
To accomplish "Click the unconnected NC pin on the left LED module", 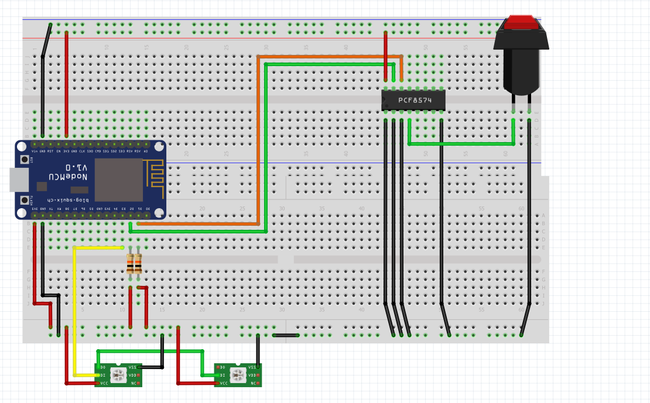I will [x=138, y=383].
